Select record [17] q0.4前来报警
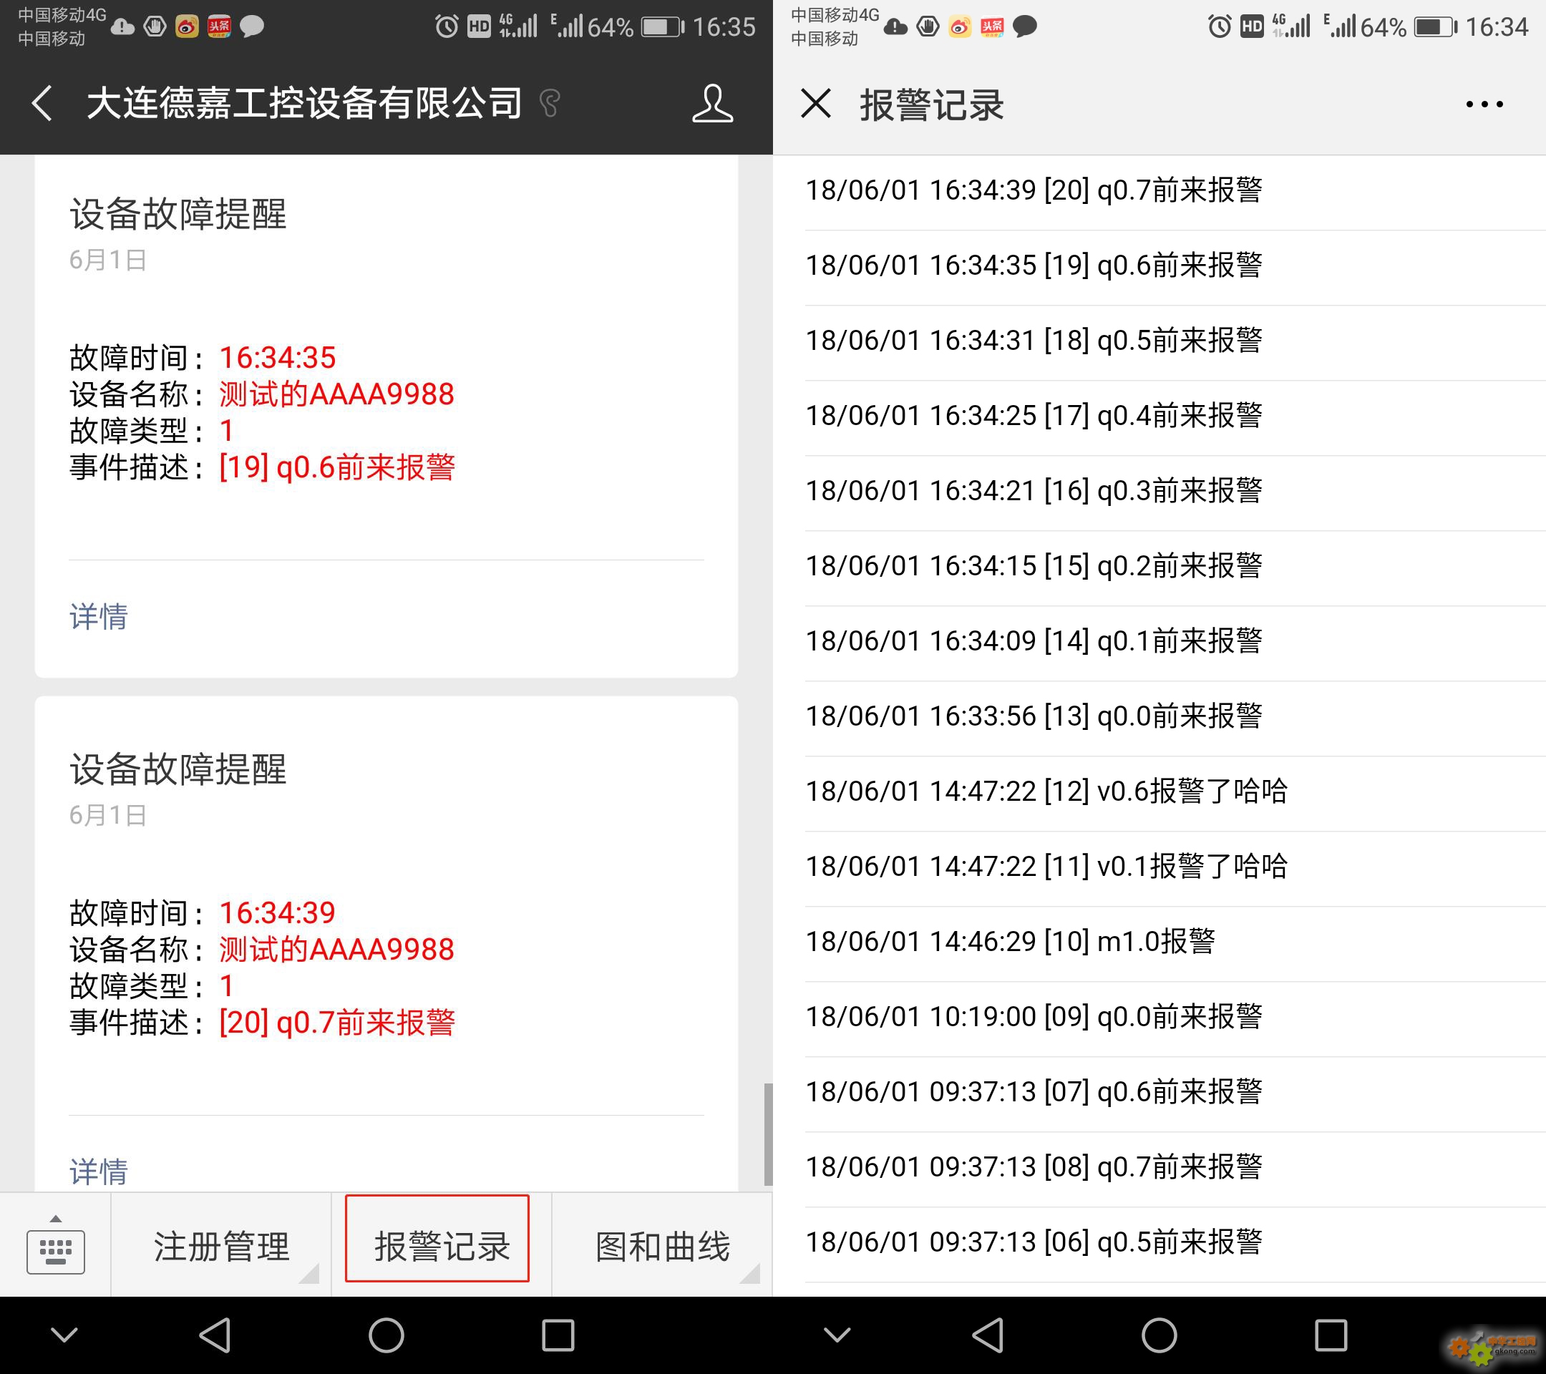1546x1374 pixels. pyautogui.click(x=1159, y=416)
